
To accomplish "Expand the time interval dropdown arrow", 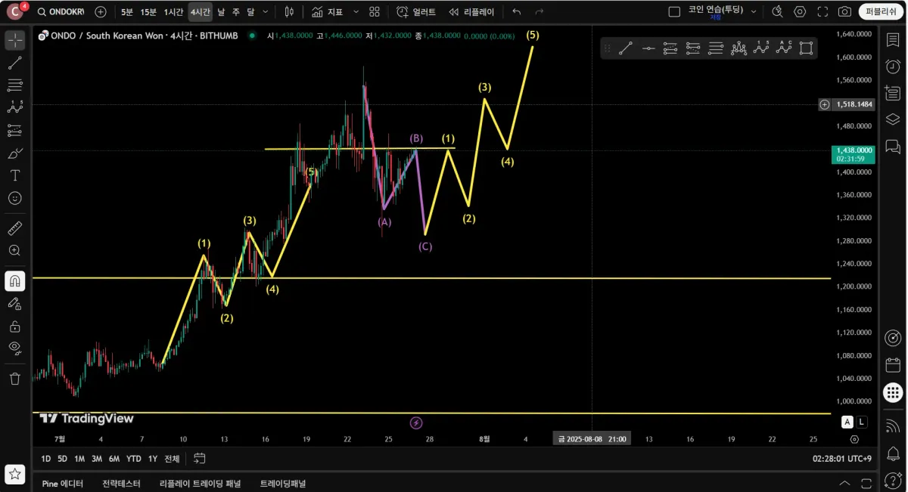I will tap(265, 12).
